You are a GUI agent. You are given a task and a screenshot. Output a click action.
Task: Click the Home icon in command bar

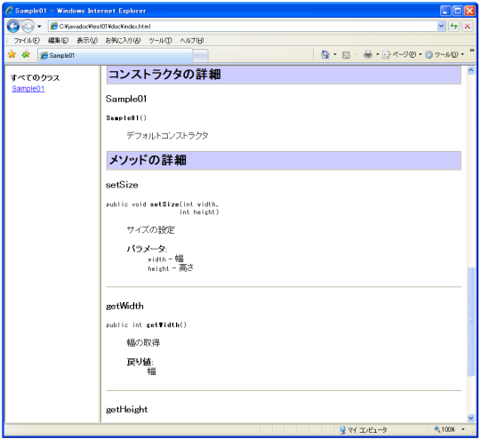[325, 55]
